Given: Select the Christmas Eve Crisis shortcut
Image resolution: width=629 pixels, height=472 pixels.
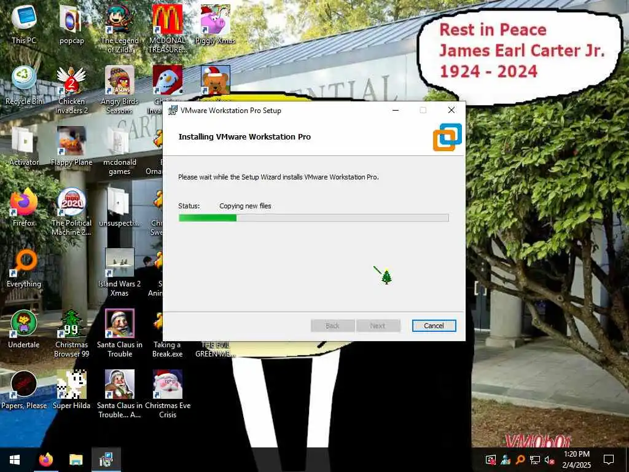Looking at the screenshot, I should [x=167, y=394].
